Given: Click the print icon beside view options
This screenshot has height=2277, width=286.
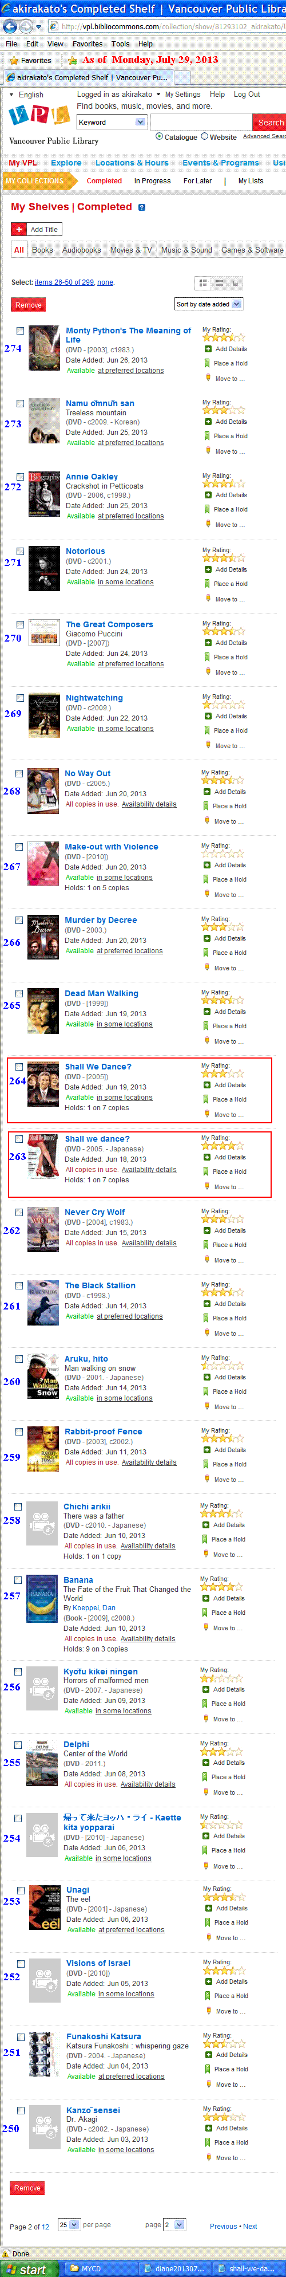Looking at the screenshot, I should pyautogui.click(x=235, y=283).
